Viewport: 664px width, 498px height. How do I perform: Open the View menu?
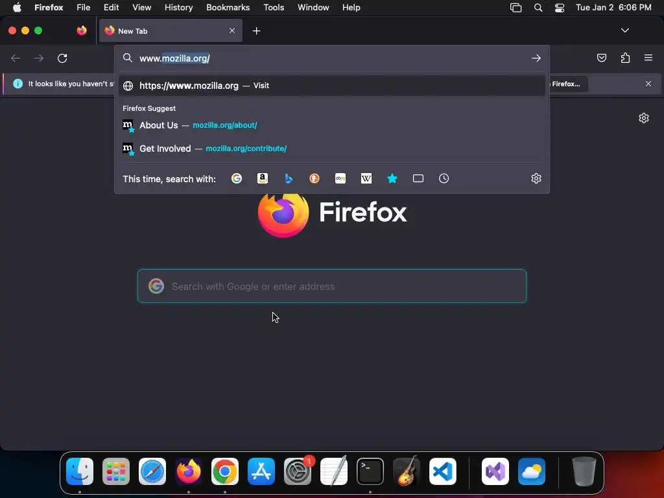pos(142,8)
